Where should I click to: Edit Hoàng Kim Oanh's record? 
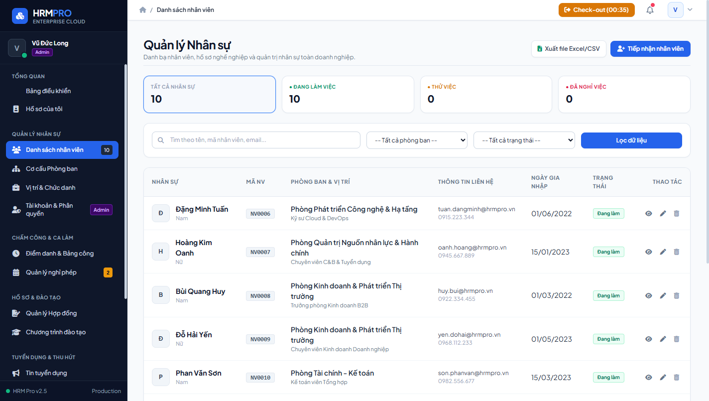[x=663, y=252]
